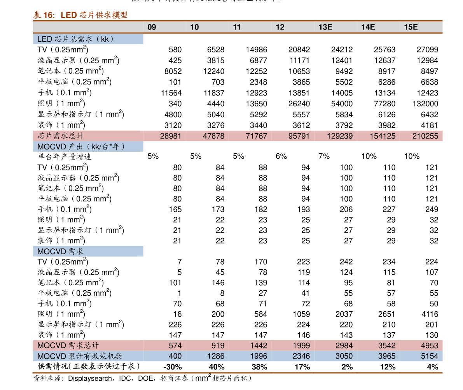Click the table title 表16: LED芯片供求模型
The image size is (463, 390).
[80, 15]
